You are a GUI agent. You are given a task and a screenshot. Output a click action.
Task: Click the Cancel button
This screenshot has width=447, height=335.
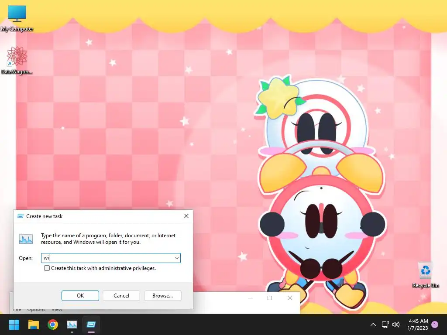tap(121, 296)
